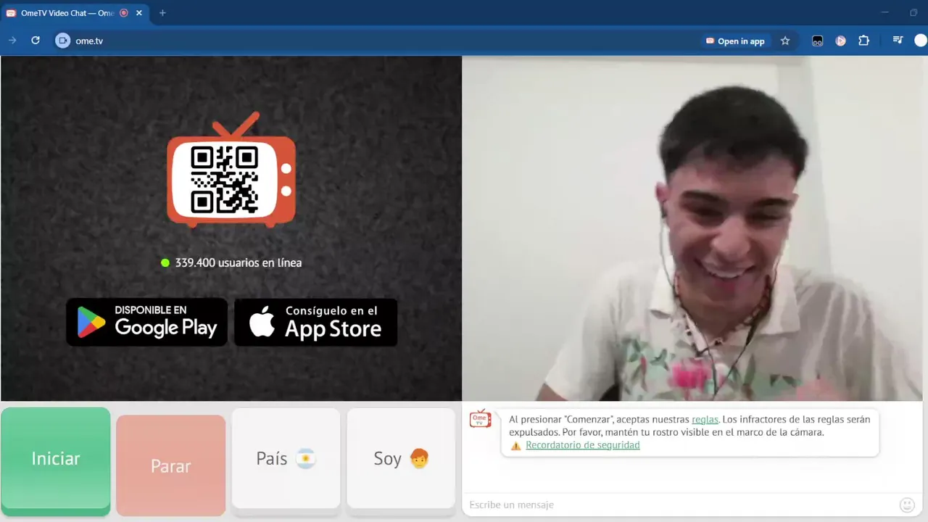Open the reglas link in chat notice
Viewport: 928px width, 522px height.
coord(705,419)
